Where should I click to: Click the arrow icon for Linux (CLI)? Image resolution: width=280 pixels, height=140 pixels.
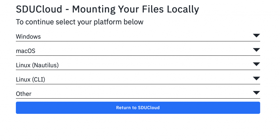[256, 78]
